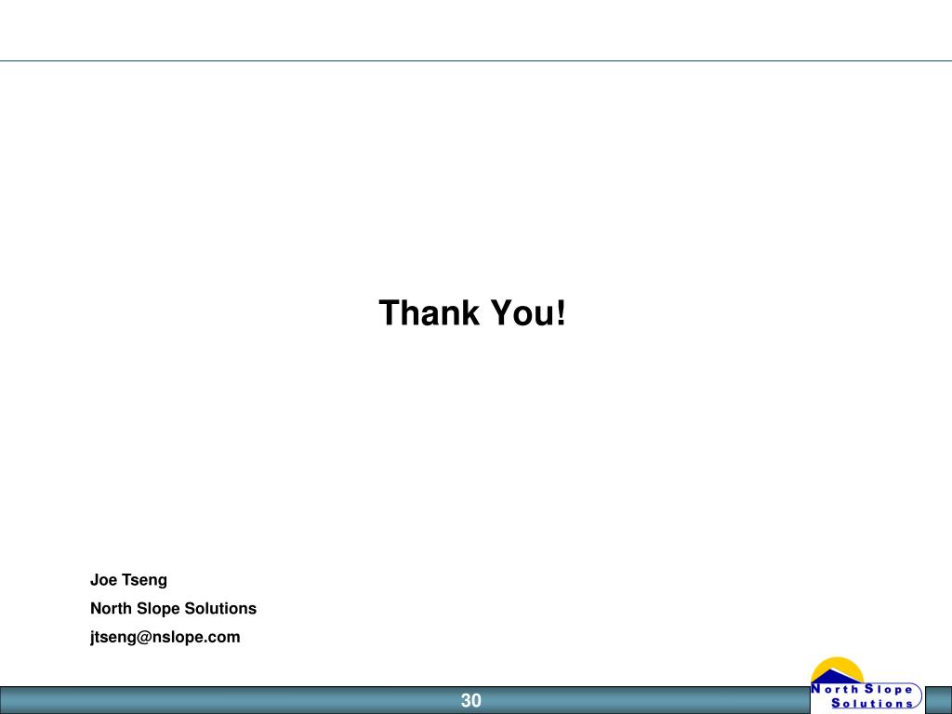Click the "Thank You!" heading
The image size is (952, 714).
472,313
